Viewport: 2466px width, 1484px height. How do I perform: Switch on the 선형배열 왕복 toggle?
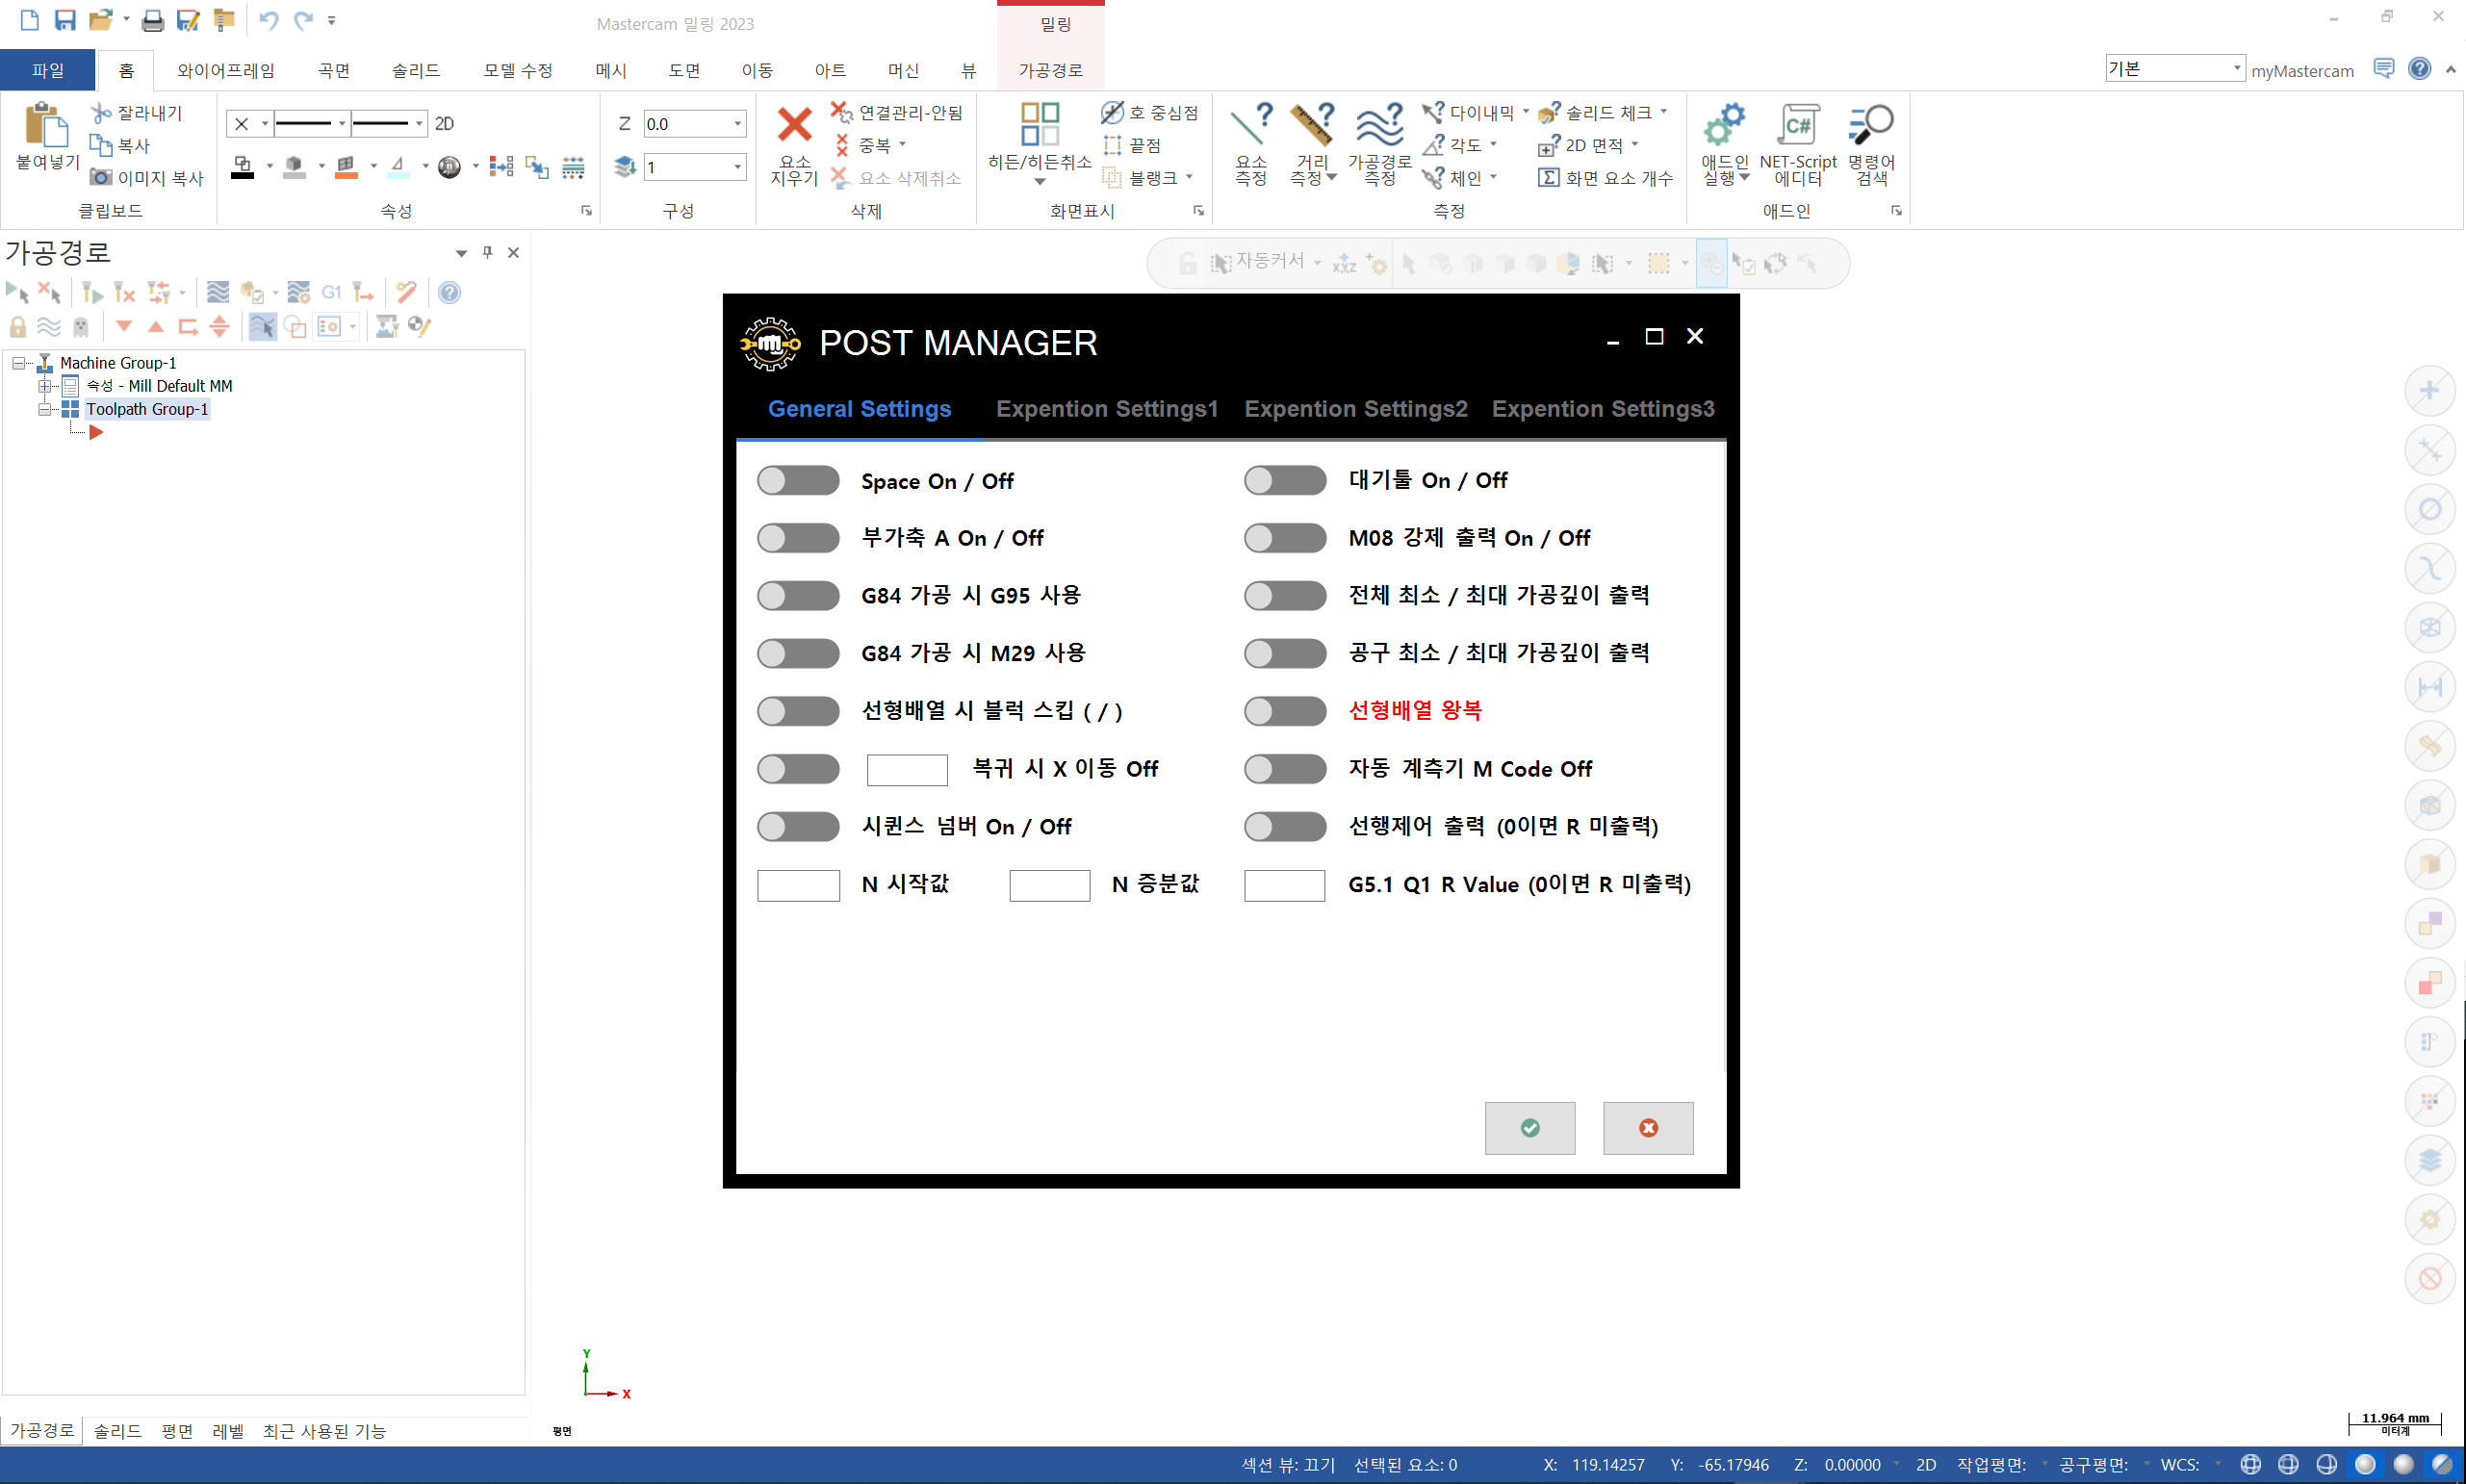click(x=1284, y=711)
